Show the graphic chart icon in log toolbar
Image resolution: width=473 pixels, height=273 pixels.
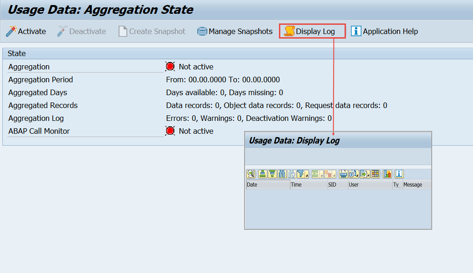(387, 174)
